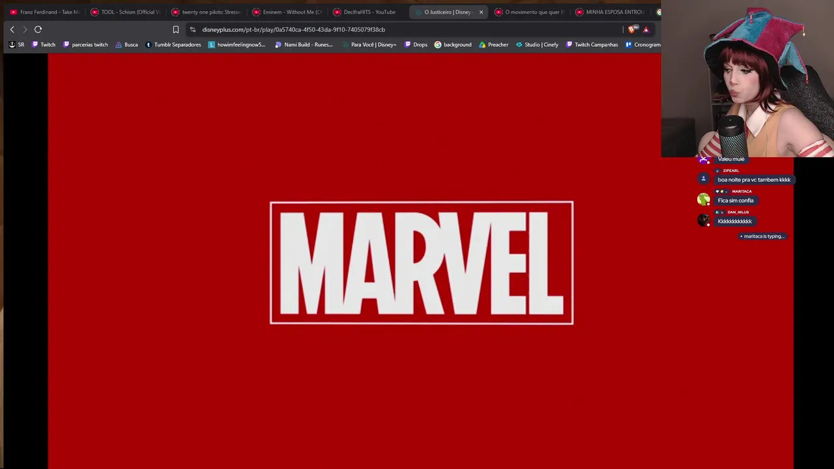Open the Brave Shields lion icon
This screenshot has height=469, width=834.
631,29
